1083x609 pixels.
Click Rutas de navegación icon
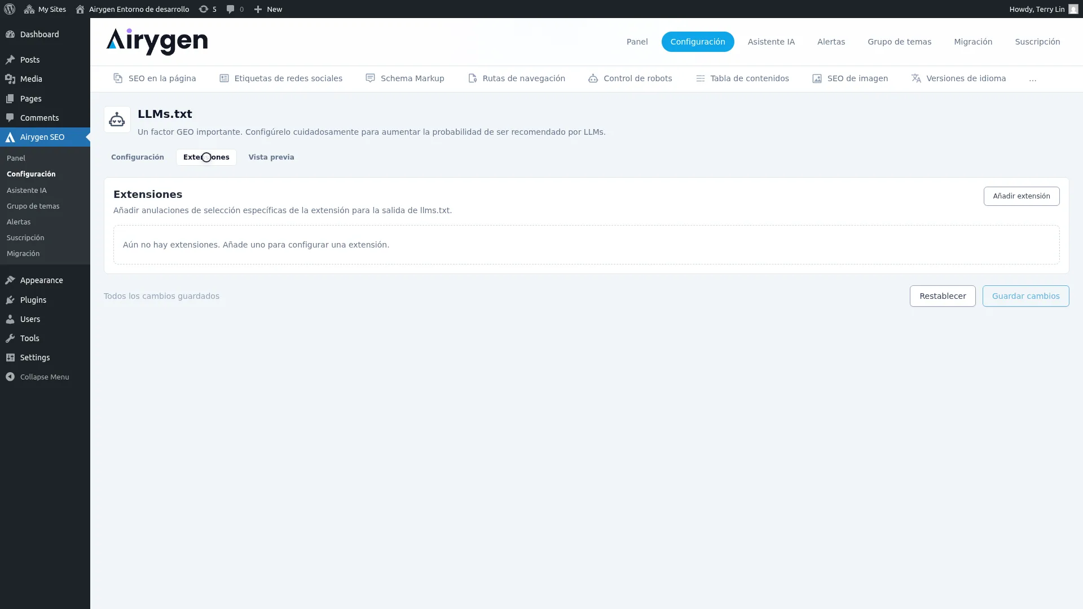point(473,78)
